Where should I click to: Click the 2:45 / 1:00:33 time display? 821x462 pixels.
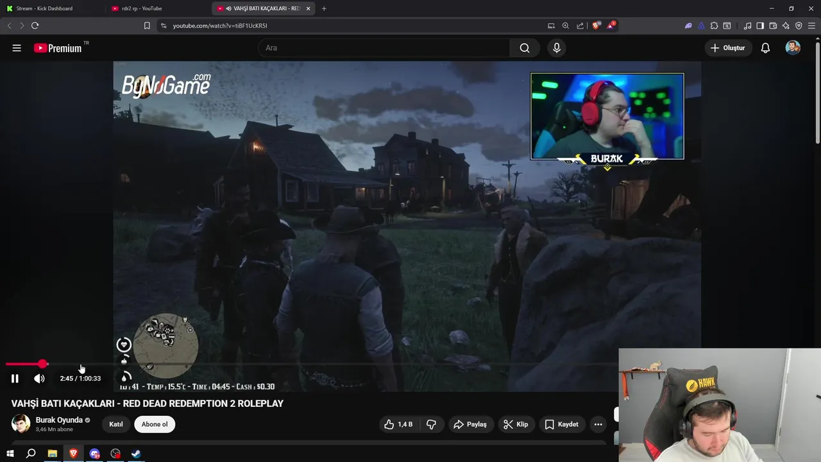pyautogui.click(x=80, y=379)
